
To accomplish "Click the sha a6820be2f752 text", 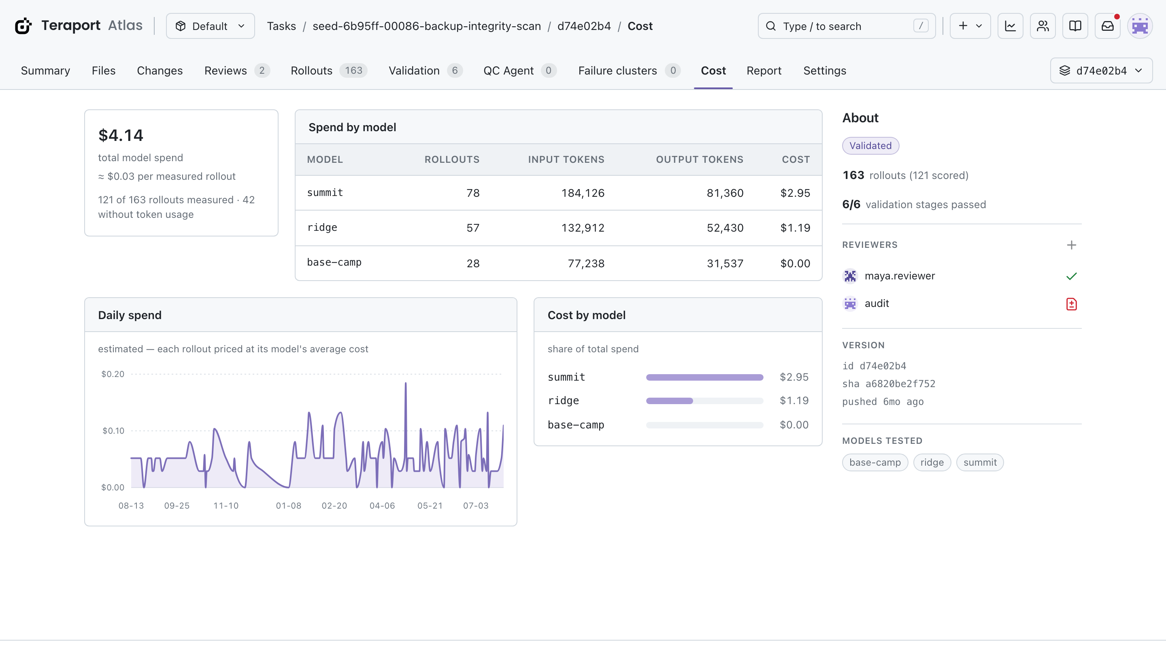I will tap(888, 383).
